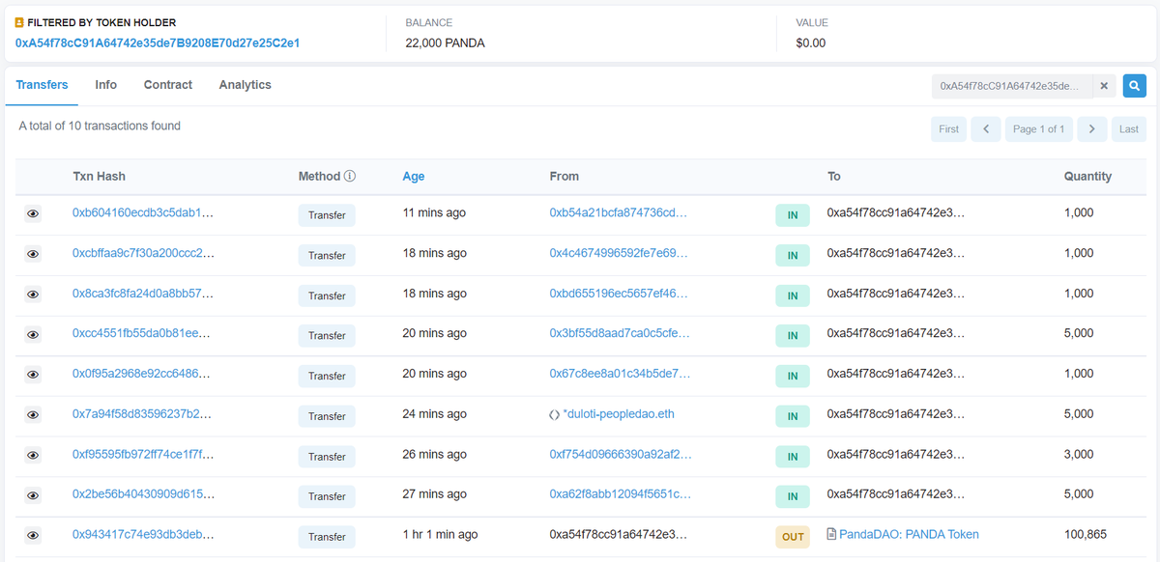
Task: Select the $0.00 value text
Action: (x=810, y=42)
